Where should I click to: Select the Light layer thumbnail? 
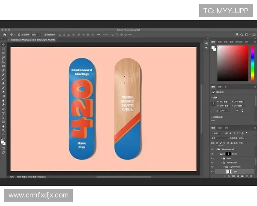pyautogui.click(x=228, y=171)
